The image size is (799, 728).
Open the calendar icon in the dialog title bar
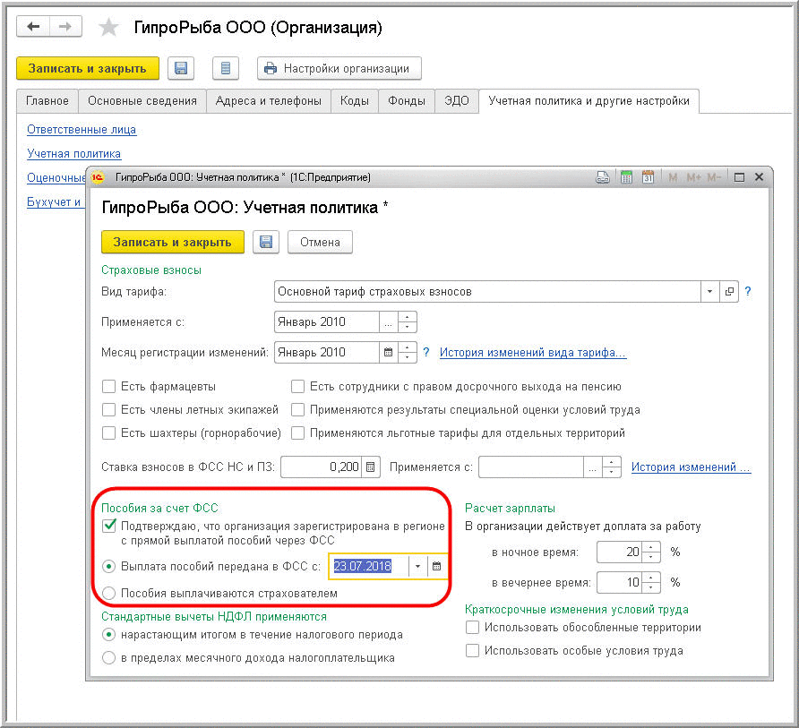tap(648, 177)
